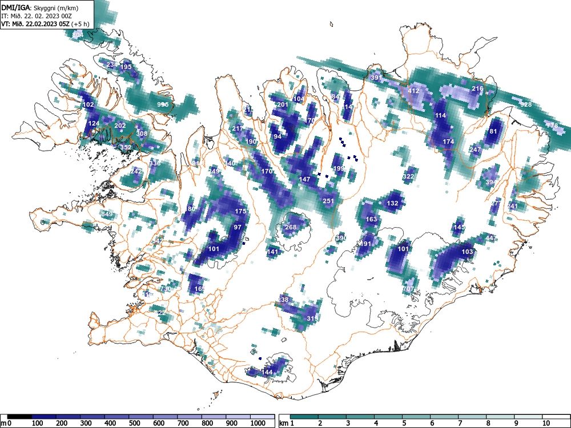
Task: Click the map value '163'
Action: coord(371,219)
